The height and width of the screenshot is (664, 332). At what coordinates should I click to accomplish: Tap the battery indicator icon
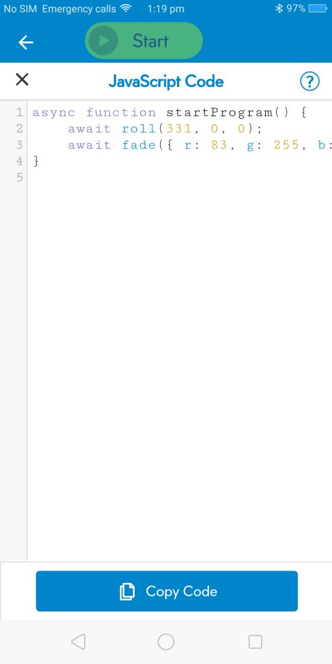[x=317, y=8]
